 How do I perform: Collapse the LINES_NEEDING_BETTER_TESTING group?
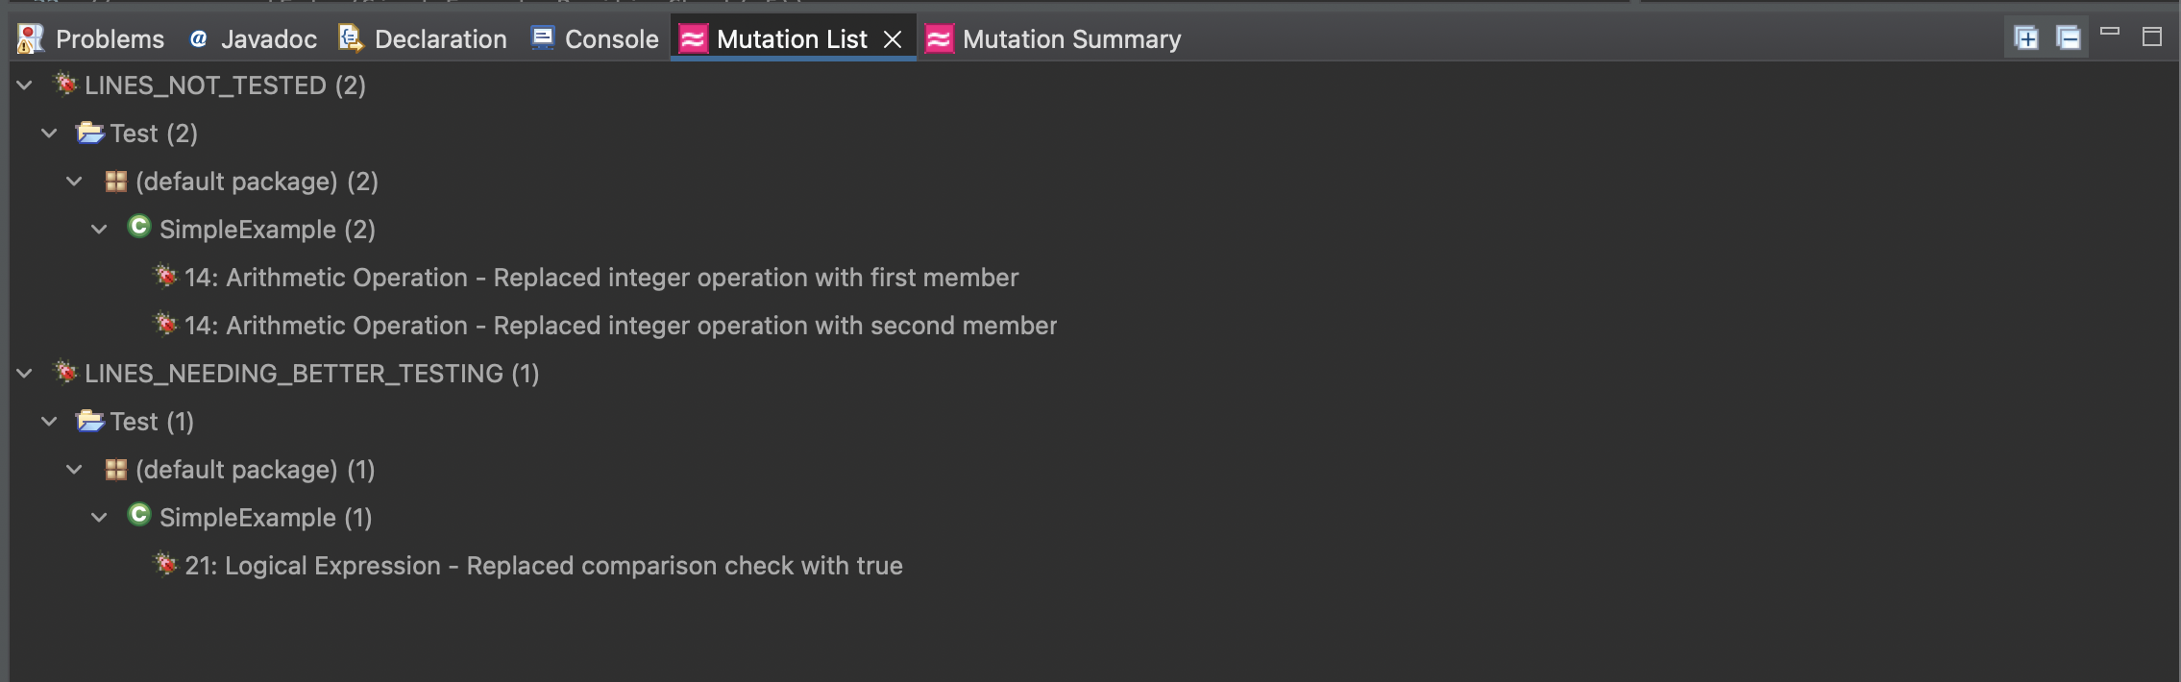pos(25,374)
